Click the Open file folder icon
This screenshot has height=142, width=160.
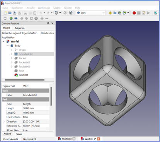point(10,13)
